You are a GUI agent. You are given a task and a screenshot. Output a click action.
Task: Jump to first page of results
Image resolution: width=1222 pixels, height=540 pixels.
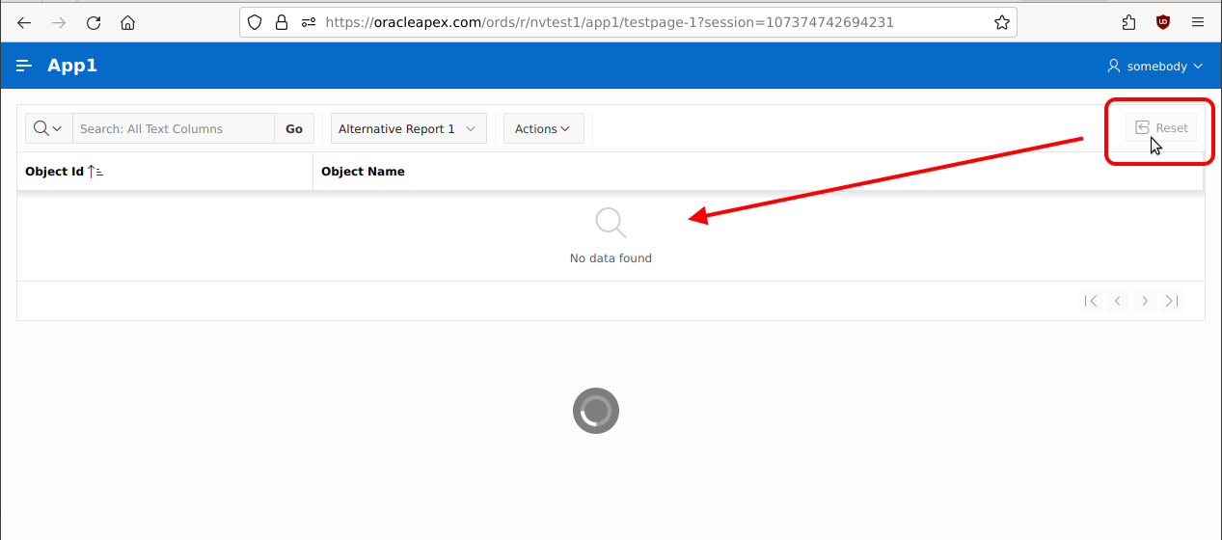[x=1091, y=301]
